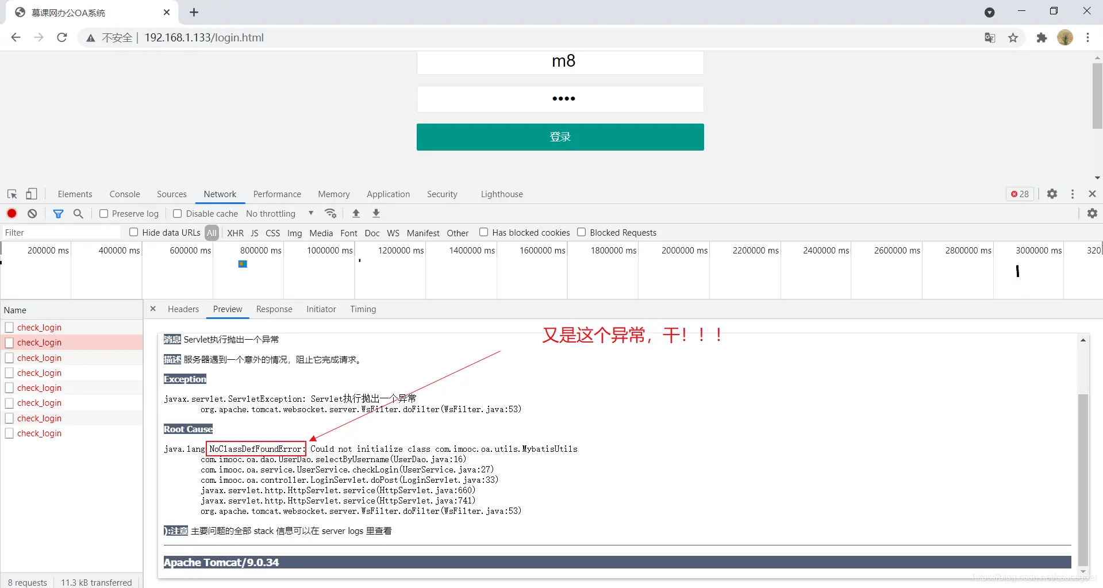Switch to the Elements tab
Screen dimensions: 1103x588
point(75,194)
